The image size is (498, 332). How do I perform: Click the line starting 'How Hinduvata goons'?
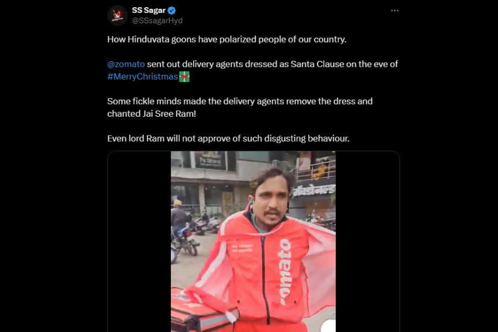pyautogui.click(x=227, y=39)
